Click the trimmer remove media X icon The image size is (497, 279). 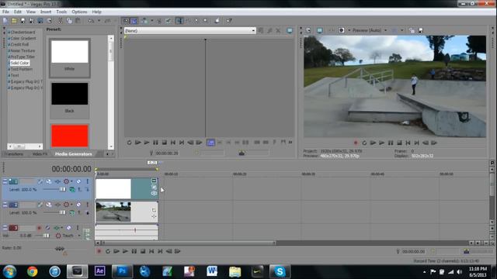pos(278,31)
